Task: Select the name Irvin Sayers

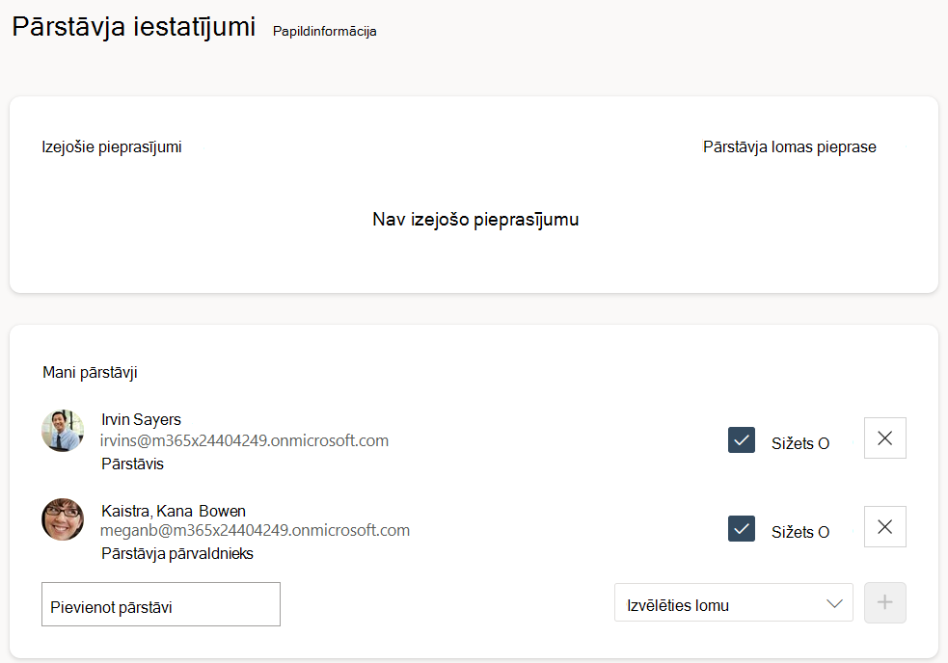Action: pos(142,419)
